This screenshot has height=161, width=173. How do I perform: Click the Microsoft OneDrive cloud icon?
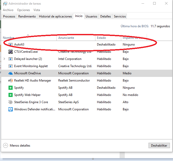pyautogui.click(x=11, y=73)
